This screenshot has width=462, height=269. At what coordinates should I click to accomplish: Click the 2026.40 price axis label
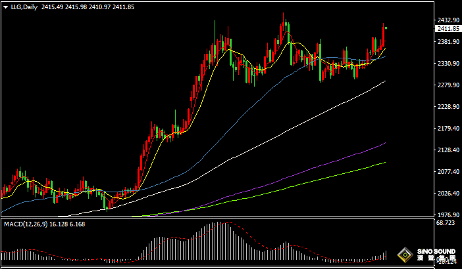448,194
